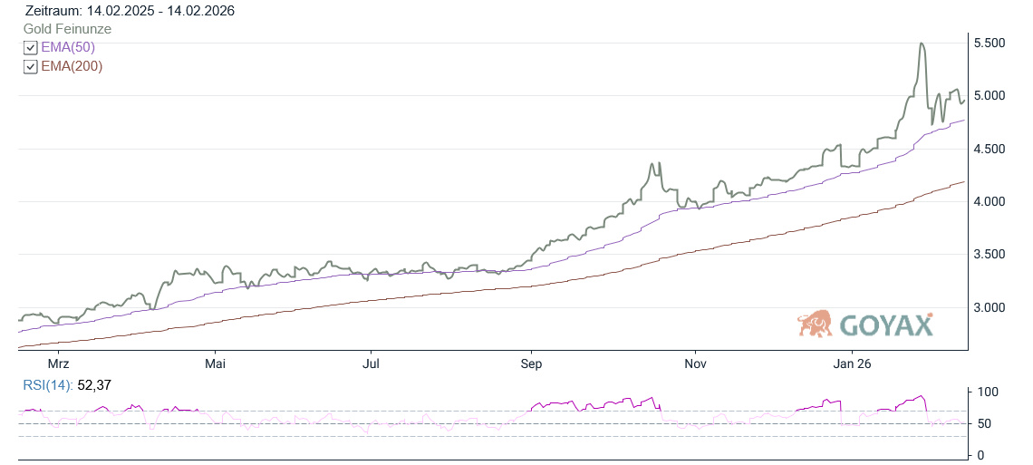
Task: Click the brown EMA(200) legend label
Action: [x=72, y=66]
